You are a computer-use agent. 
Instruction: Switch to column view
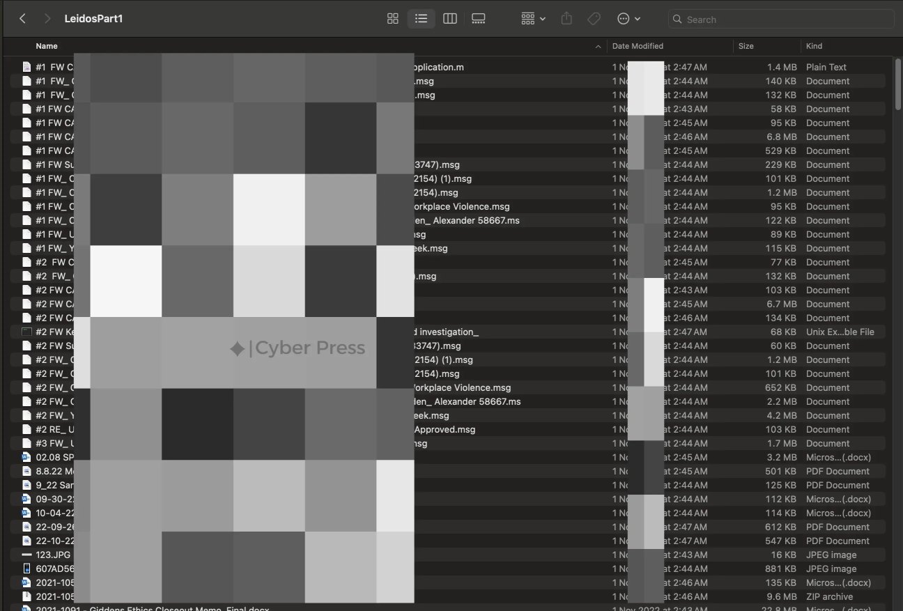click(x=450, y=19)
